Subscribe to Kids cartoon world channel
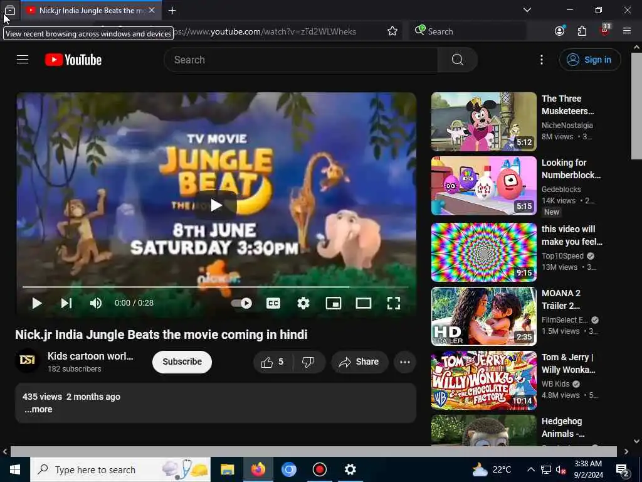642x482 pixels. 182,362
